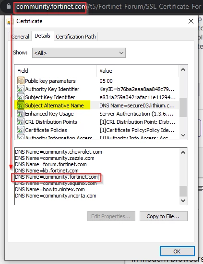The width and height of the screenshot is (203, 264).
Task: Close the Certificate dialog
Action: [x=191, y=21]
